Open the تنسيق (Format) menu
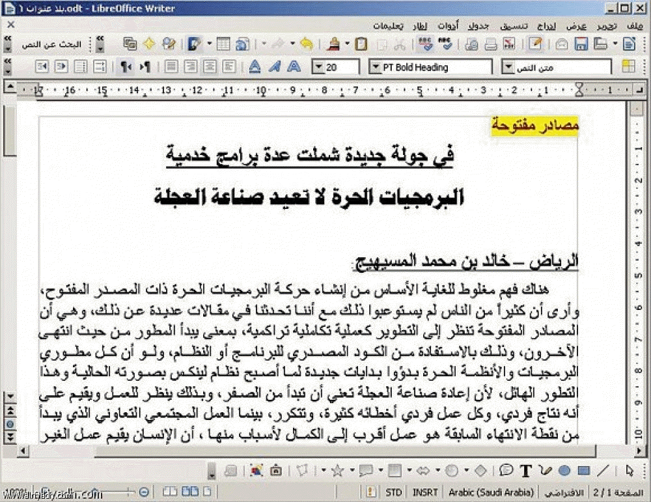Image resolution: width=651 pixels, height=502 pixels. 514,26
